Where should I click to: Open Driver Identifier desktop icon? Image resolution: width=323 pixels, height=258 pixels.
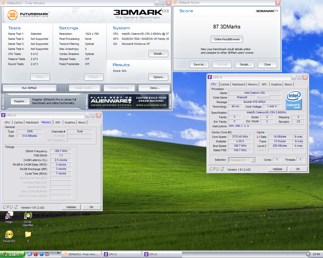(28, 219)
